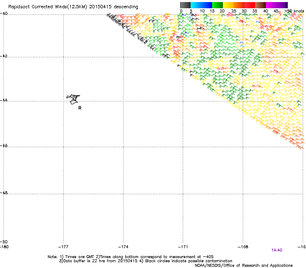
Task: Click the magenta 40-45 knots color swatch
Action: pyautogui.click(x=271, y=5)
